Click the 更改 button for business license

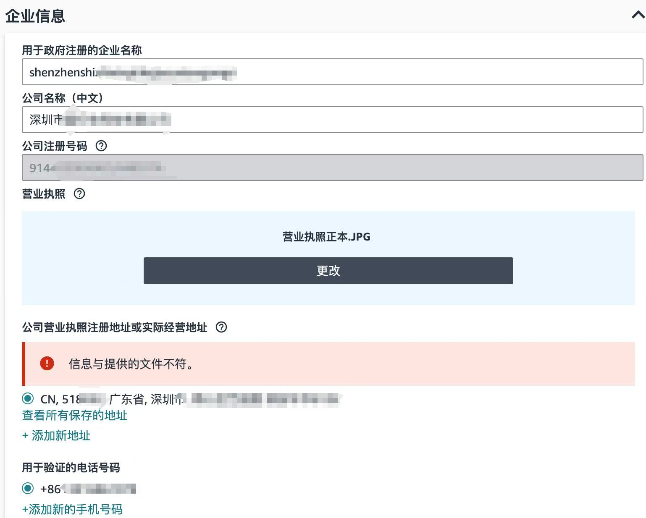[328, 271]
